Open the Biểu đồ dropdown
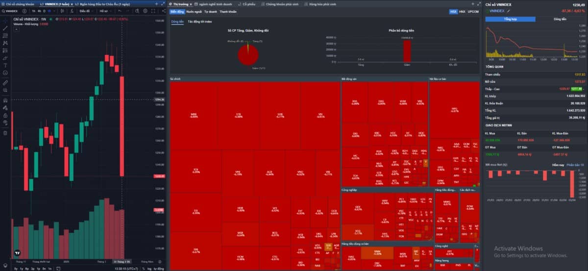588x271 pixels. [86, 11]
